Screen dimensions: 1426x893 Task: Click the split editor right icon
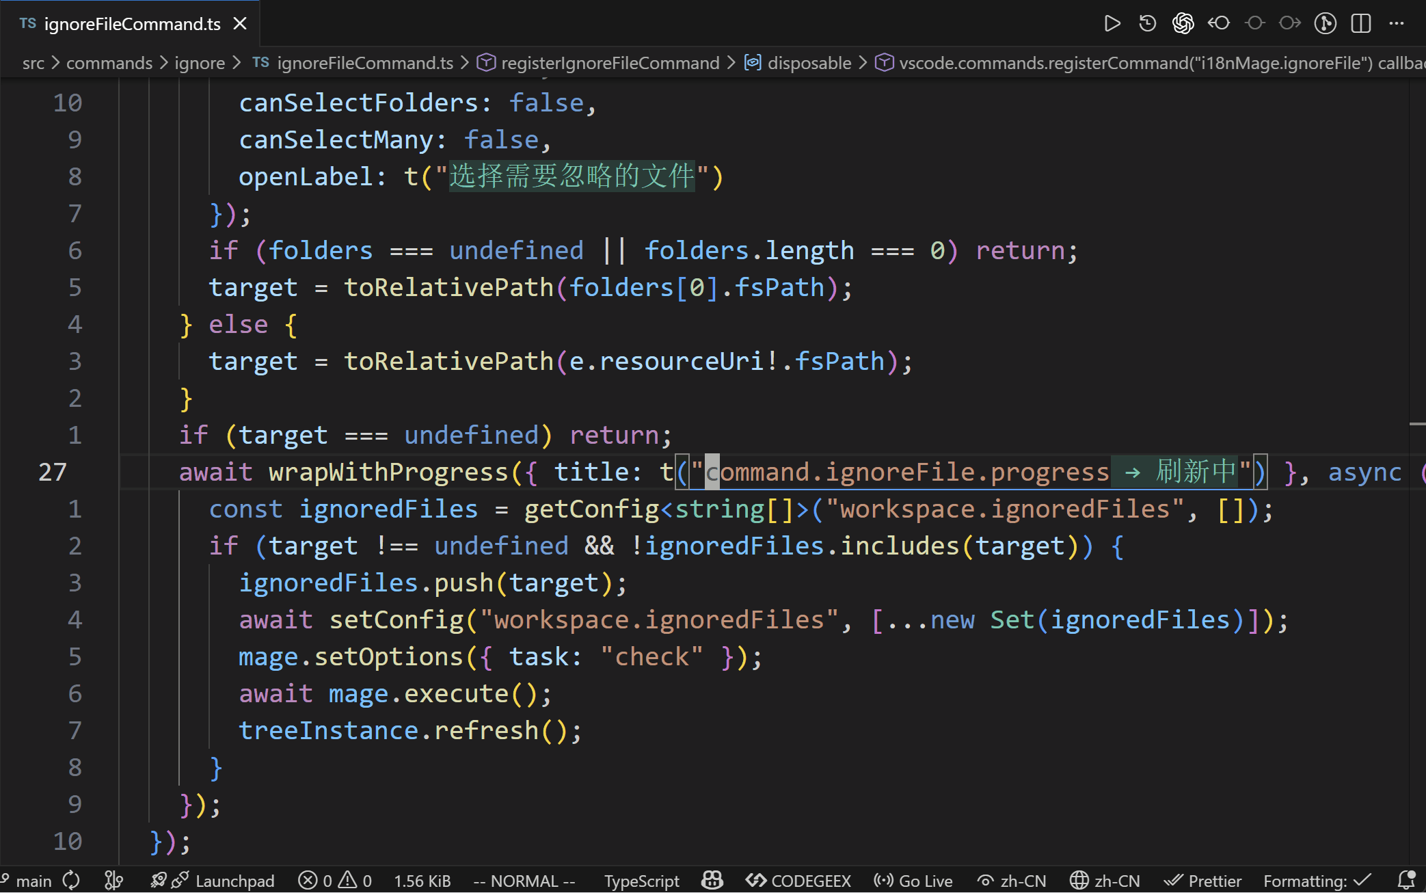(x=1360, y=24)
